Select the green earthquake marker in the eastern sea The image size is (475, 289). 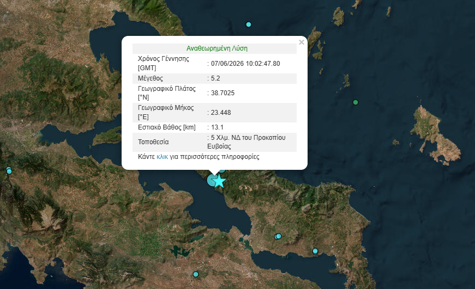(356, 102)
